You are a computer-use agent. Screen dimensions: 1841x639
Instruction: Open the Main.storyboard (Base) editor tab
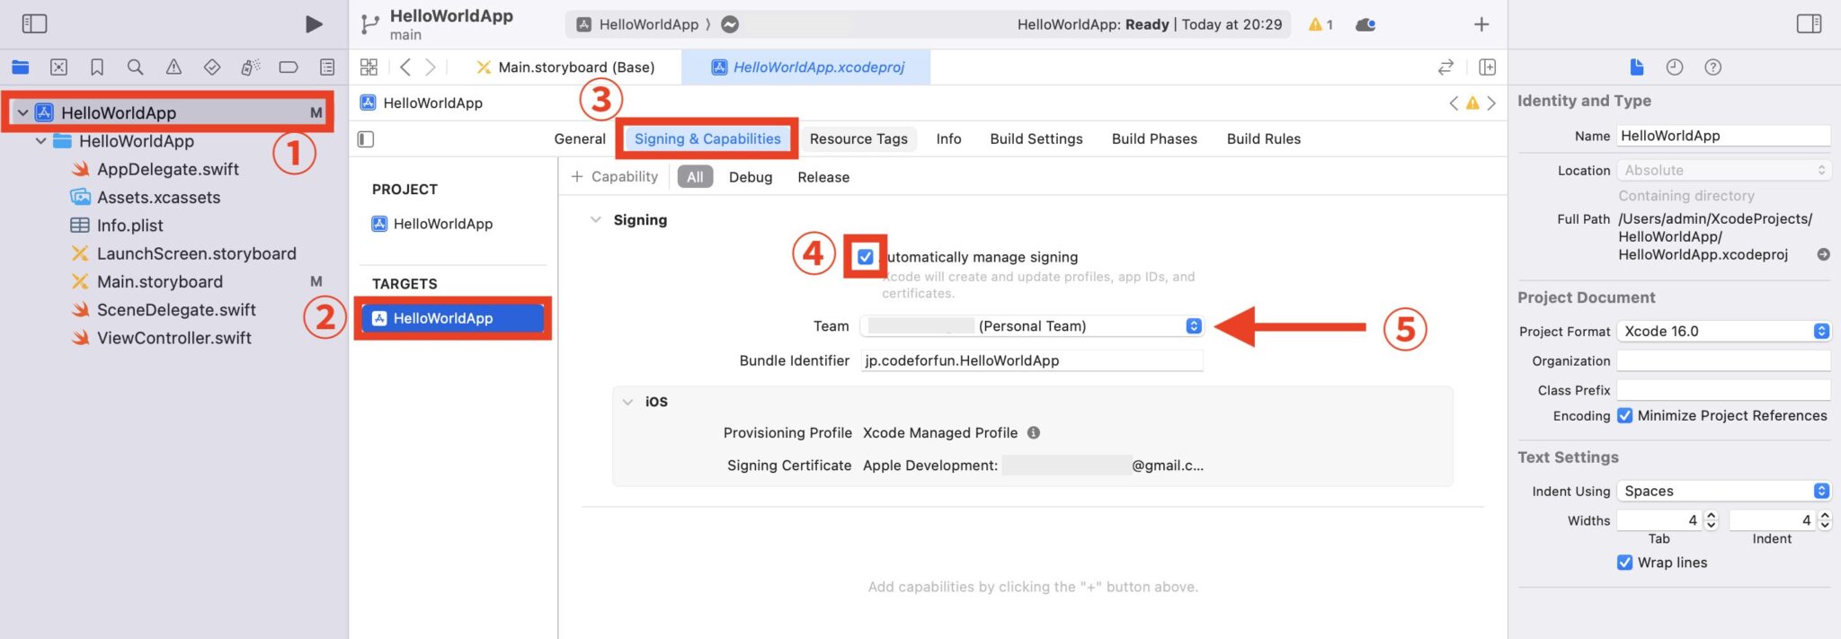[x=575, y=67]
